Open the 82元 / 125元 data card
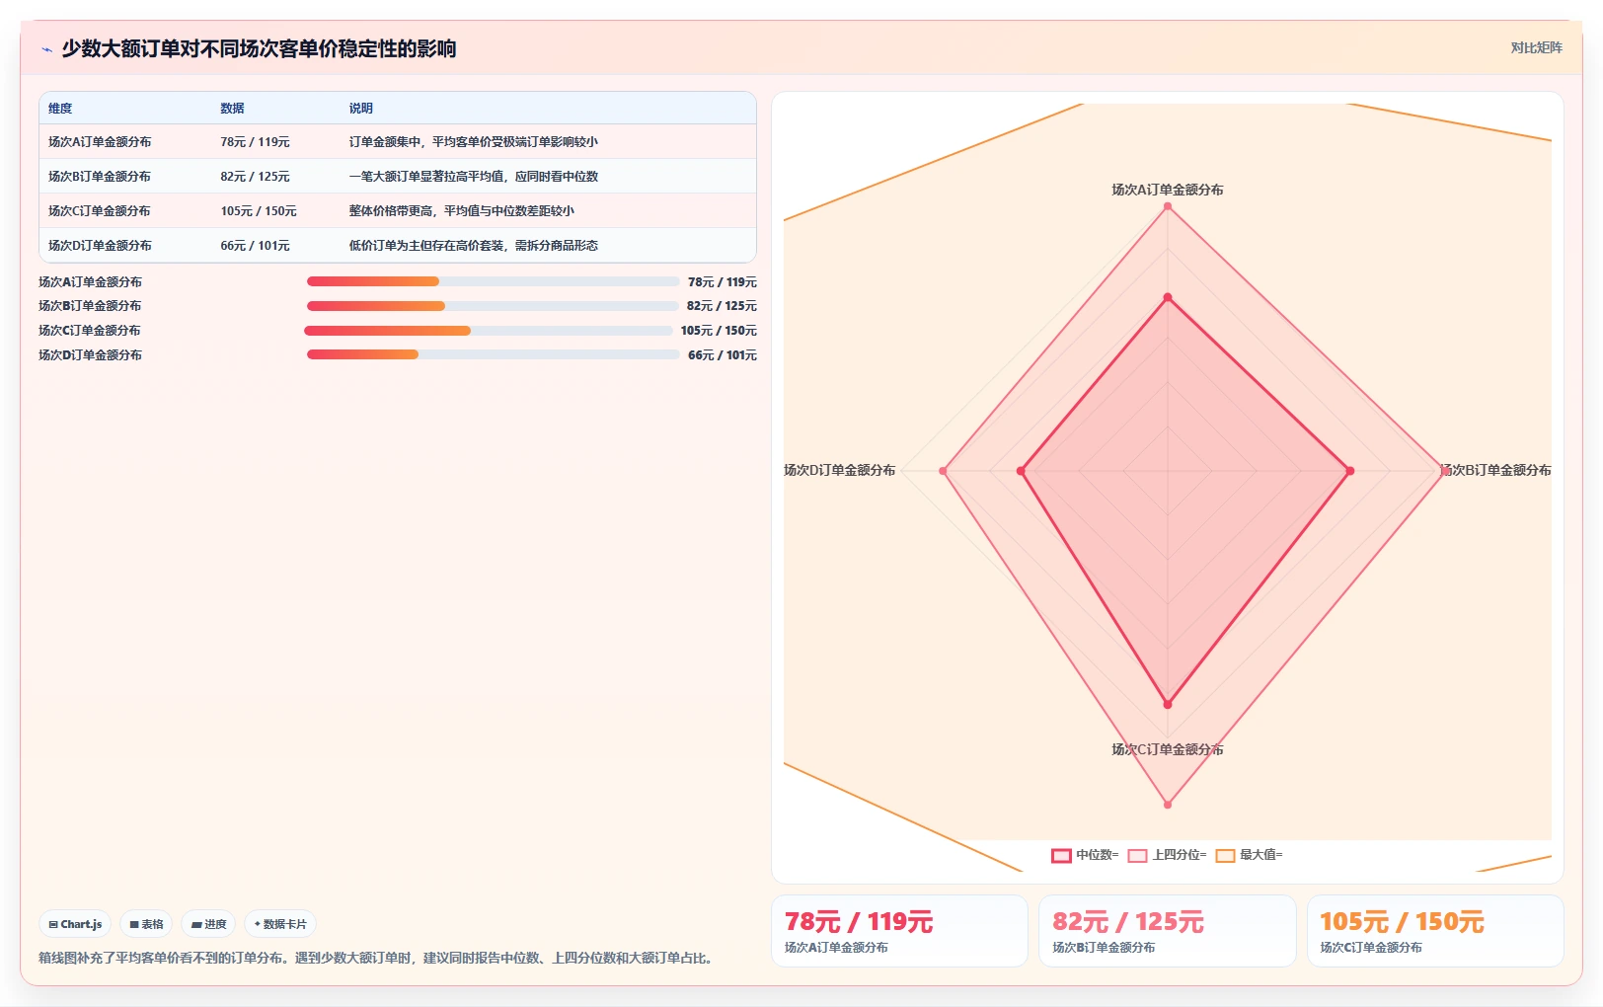The height and width of the screenshot is (1007, 1603). (x=1168, y=931)
